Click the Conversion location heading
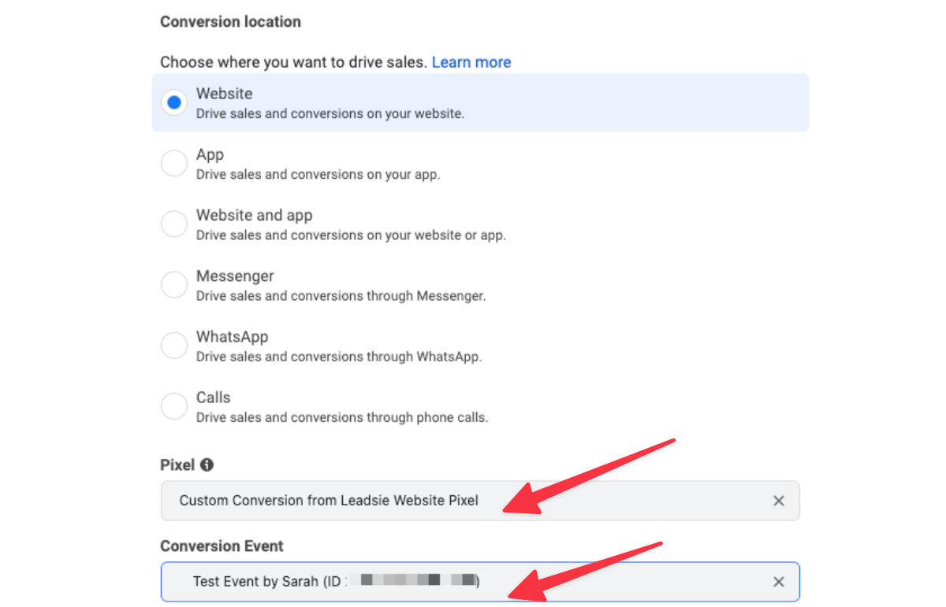 click(x=230, y=21)
